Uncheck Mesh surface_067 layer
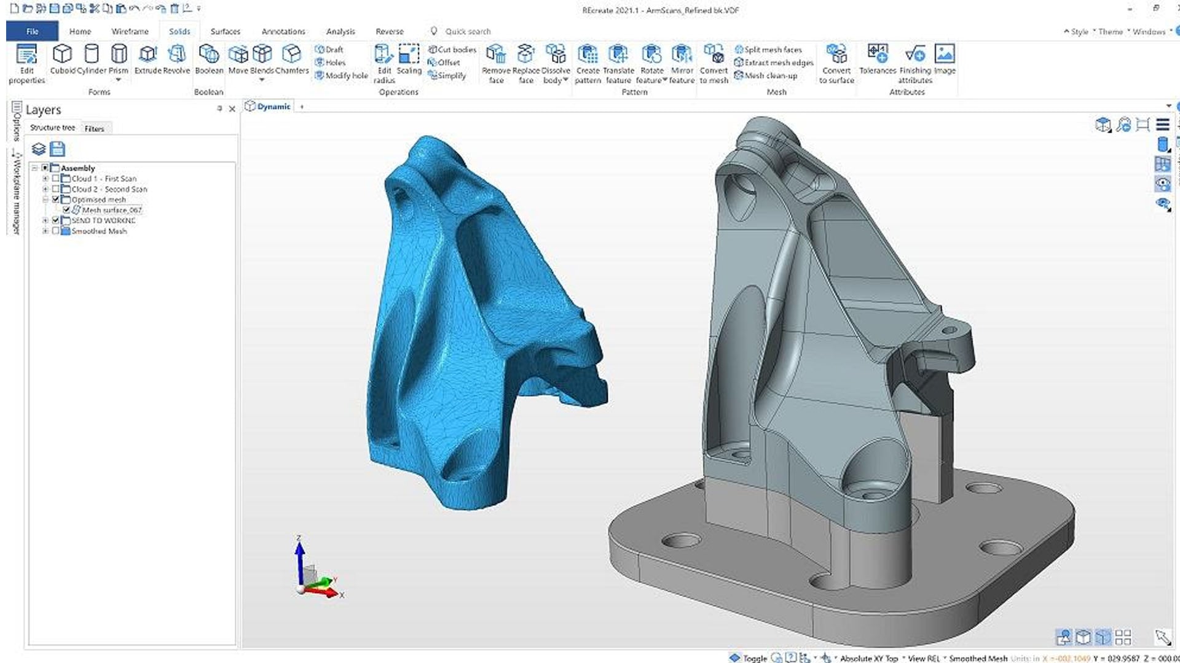 [x=67, y=210]
